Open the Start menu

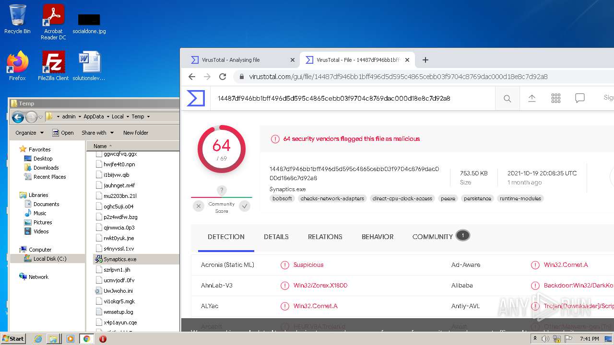[x=13, y=339]
